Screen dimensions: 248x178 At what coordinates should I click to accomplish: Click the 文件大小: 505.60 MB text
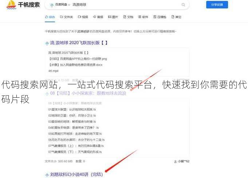pyautogui.click(x=59, y=161)
